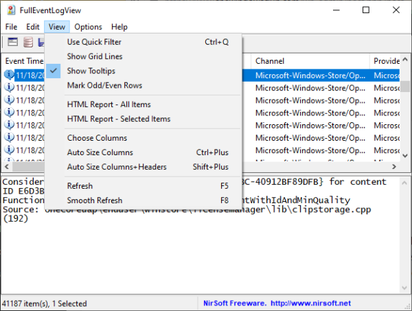Click the FullEventLogView app icon in title bar
The height and width of the screenshot is (311, 412).
click(x=10, y=10)
